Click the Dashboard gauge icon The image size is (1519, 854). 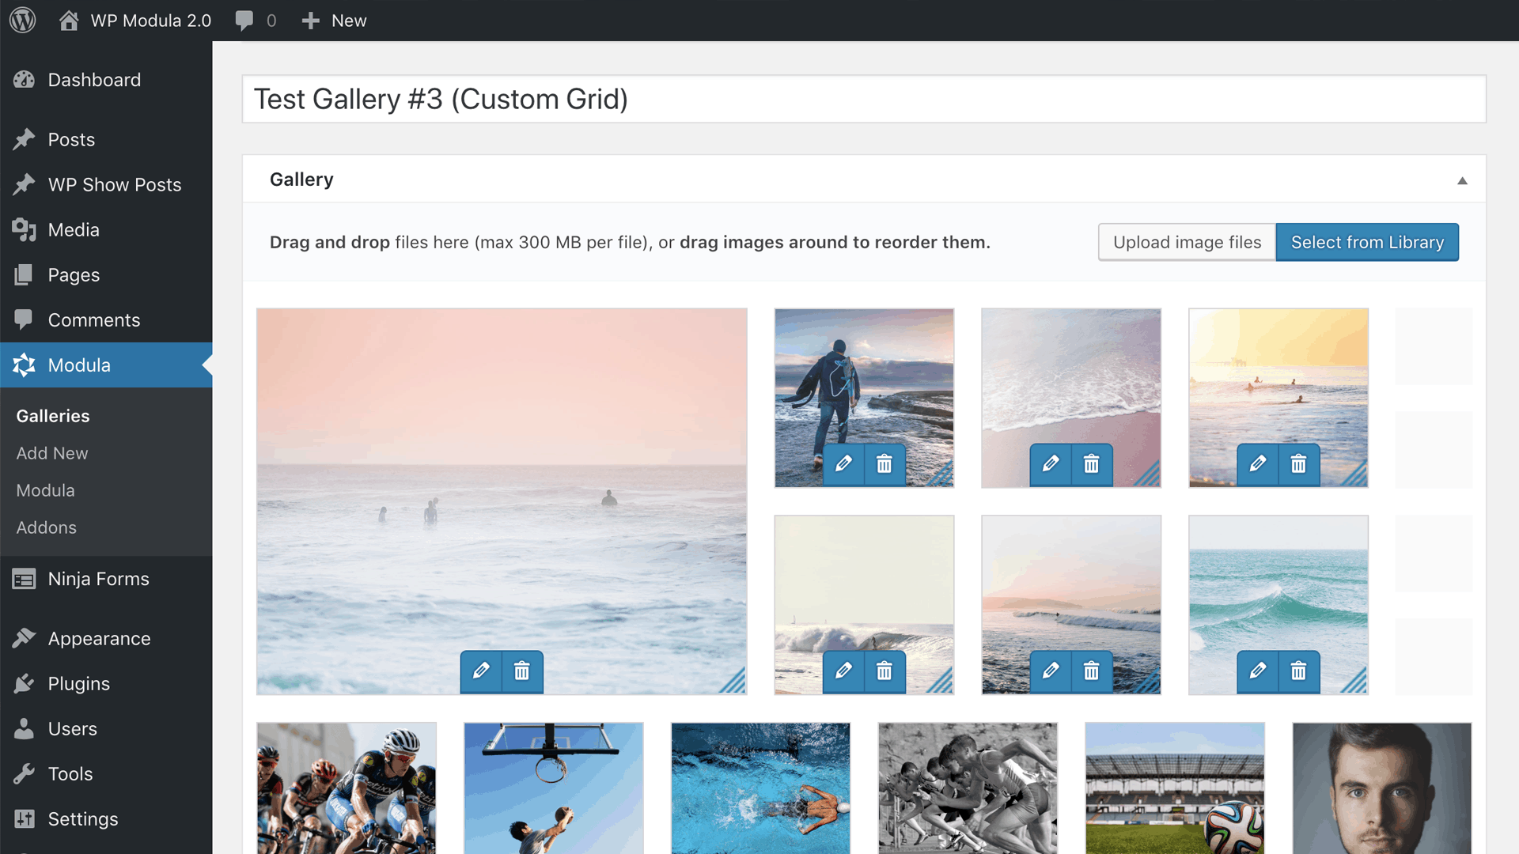click(x=24, y=80)
